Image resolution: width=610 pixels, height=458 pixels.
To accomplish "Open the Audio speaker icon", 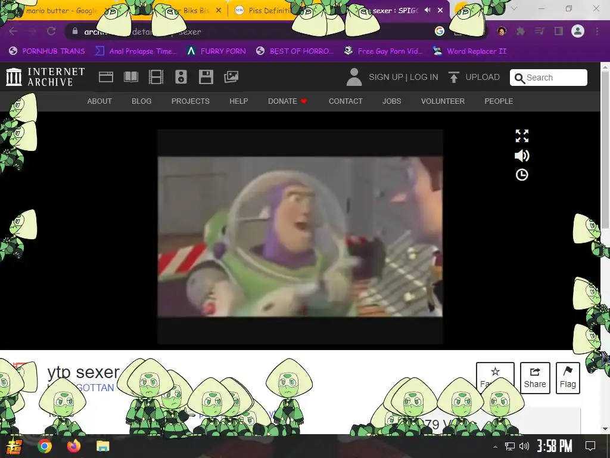I will [181, 77].
